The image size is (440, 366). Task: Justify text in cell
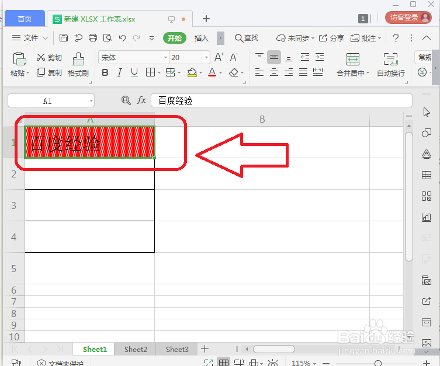click(303, 72)
